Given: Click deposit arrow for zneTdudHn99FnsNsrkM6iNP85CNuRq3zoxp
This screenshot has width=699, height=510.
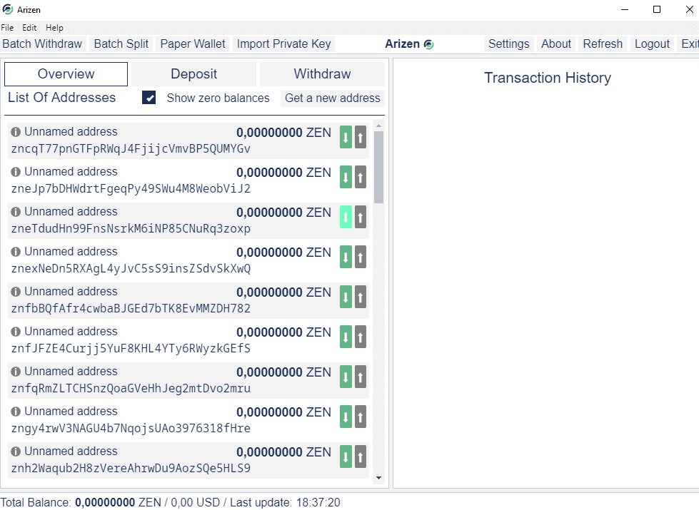Looking at the screenshot, I should 346,217.
